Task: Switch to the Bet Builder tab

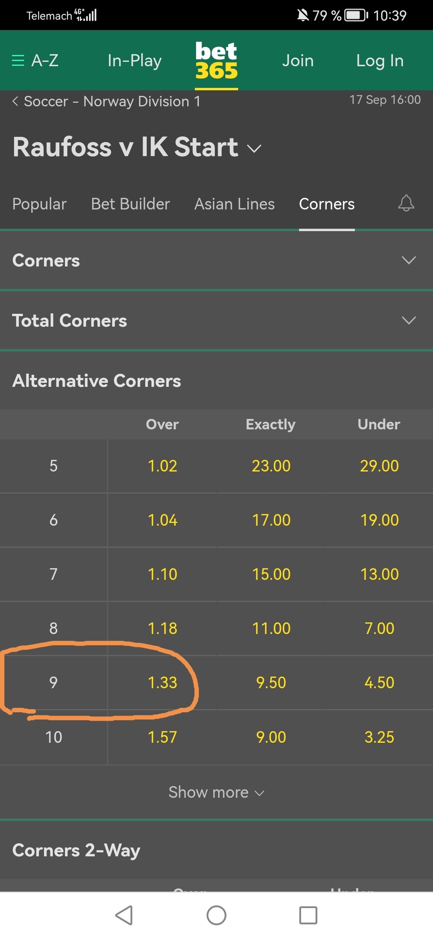Action: (x=130, y=204)
